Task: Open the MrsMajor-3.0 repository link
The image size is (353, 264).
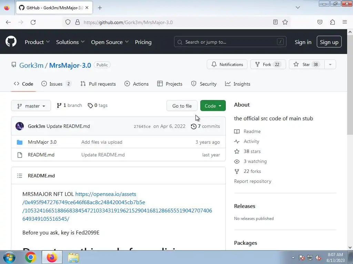Action: [70, 65]
